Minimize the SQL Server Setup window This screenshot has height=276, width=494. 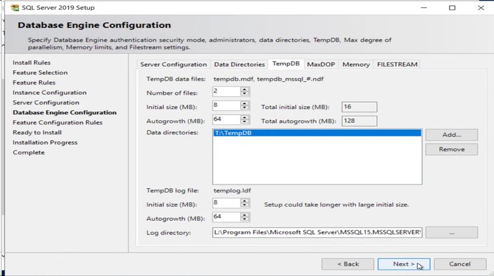pyautogui.click(x=424, y=8)
